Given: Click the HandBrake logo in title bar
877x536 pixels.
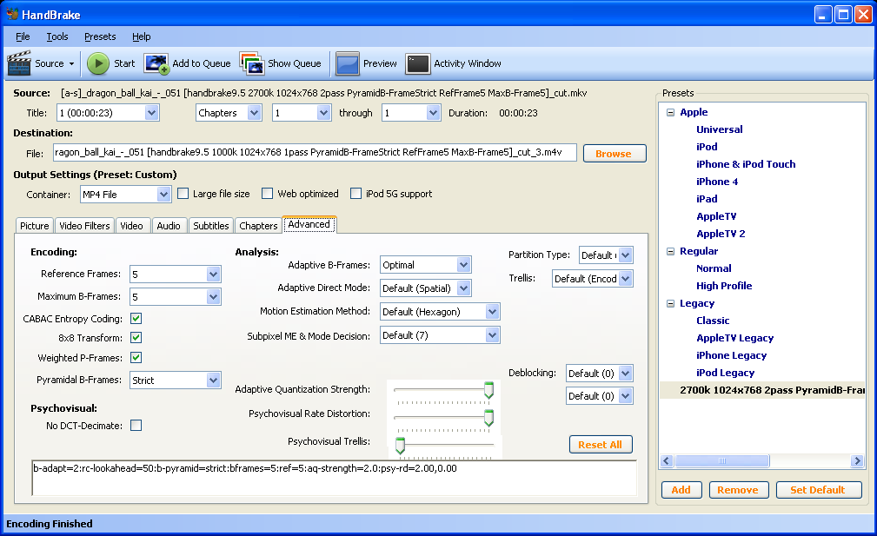Looking at the screenshot, I should 12,14.
